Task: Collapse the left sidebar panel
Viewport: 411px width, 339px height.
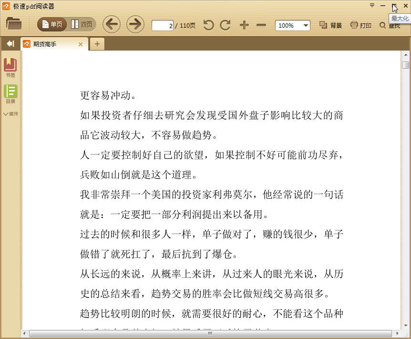Action: 10,43
